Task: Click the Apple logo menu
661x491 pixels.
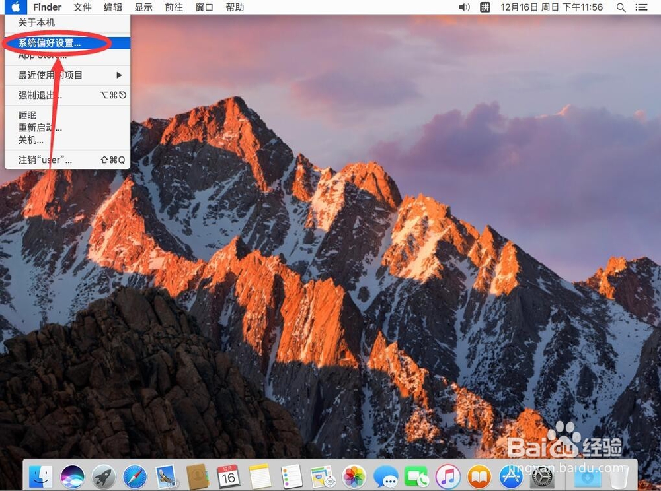Action: coord(16,7)
